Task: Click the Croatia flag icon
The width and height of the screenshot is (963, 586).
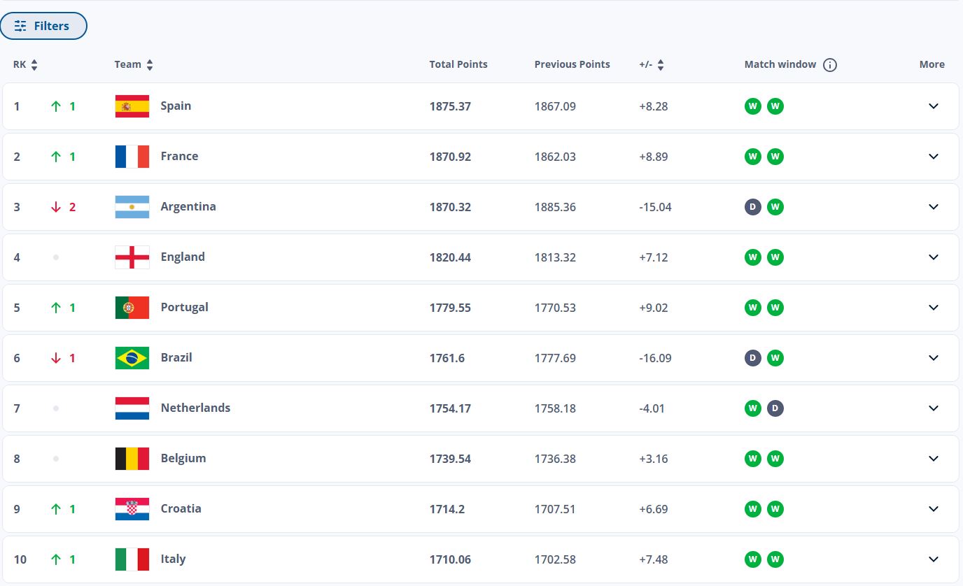Action: click(x=132, y=509)
